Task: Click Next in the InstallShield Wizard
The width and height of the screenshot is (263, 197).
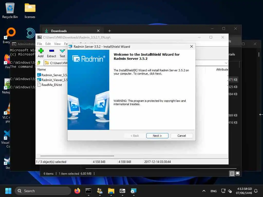Action: 157,136
